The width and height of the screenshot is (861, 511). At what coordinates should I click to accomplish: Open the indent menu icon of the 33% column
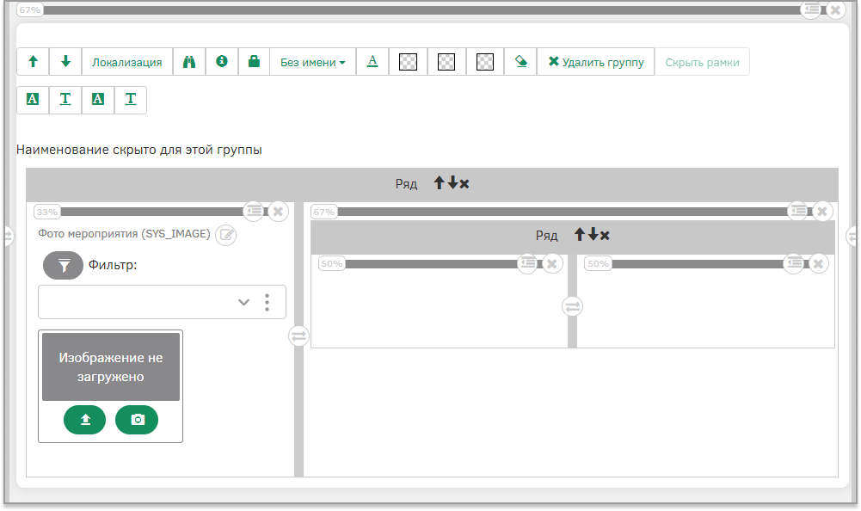point(254,211)
